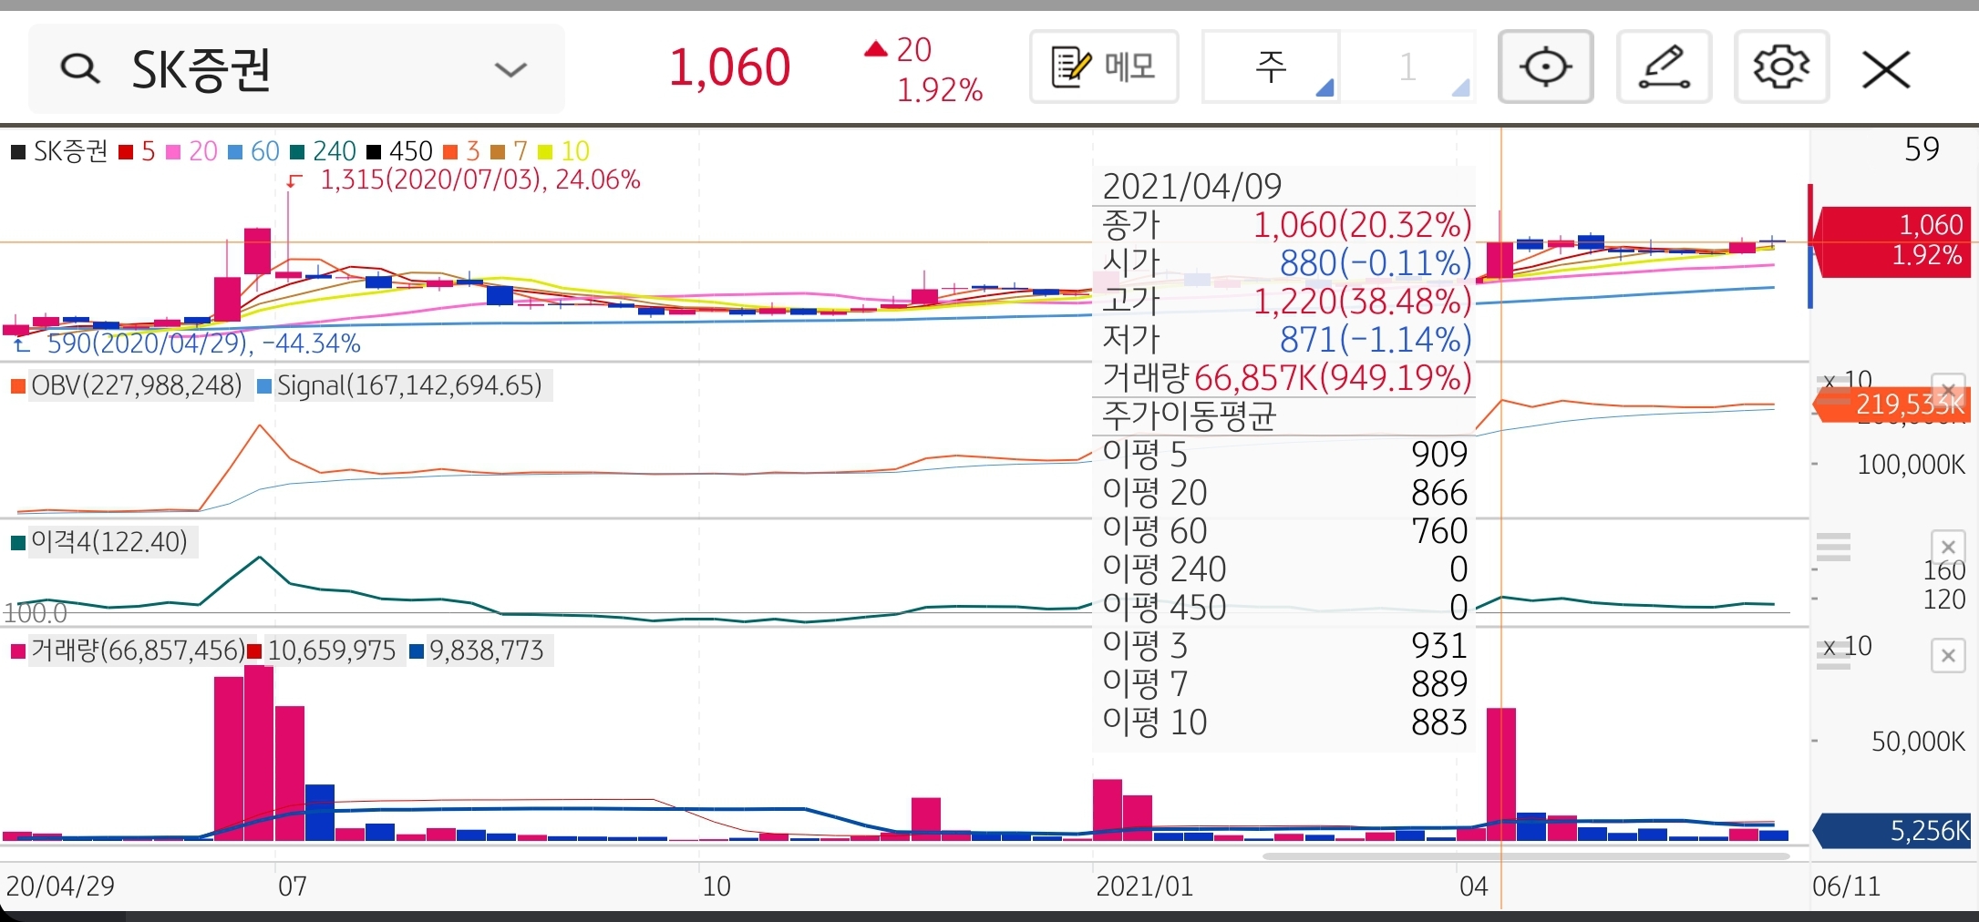Image resolution: width=1979 pixels, height=922 pixels.
Task: Click the 이평 5 value 909 row
Action: coord(1286,454)
